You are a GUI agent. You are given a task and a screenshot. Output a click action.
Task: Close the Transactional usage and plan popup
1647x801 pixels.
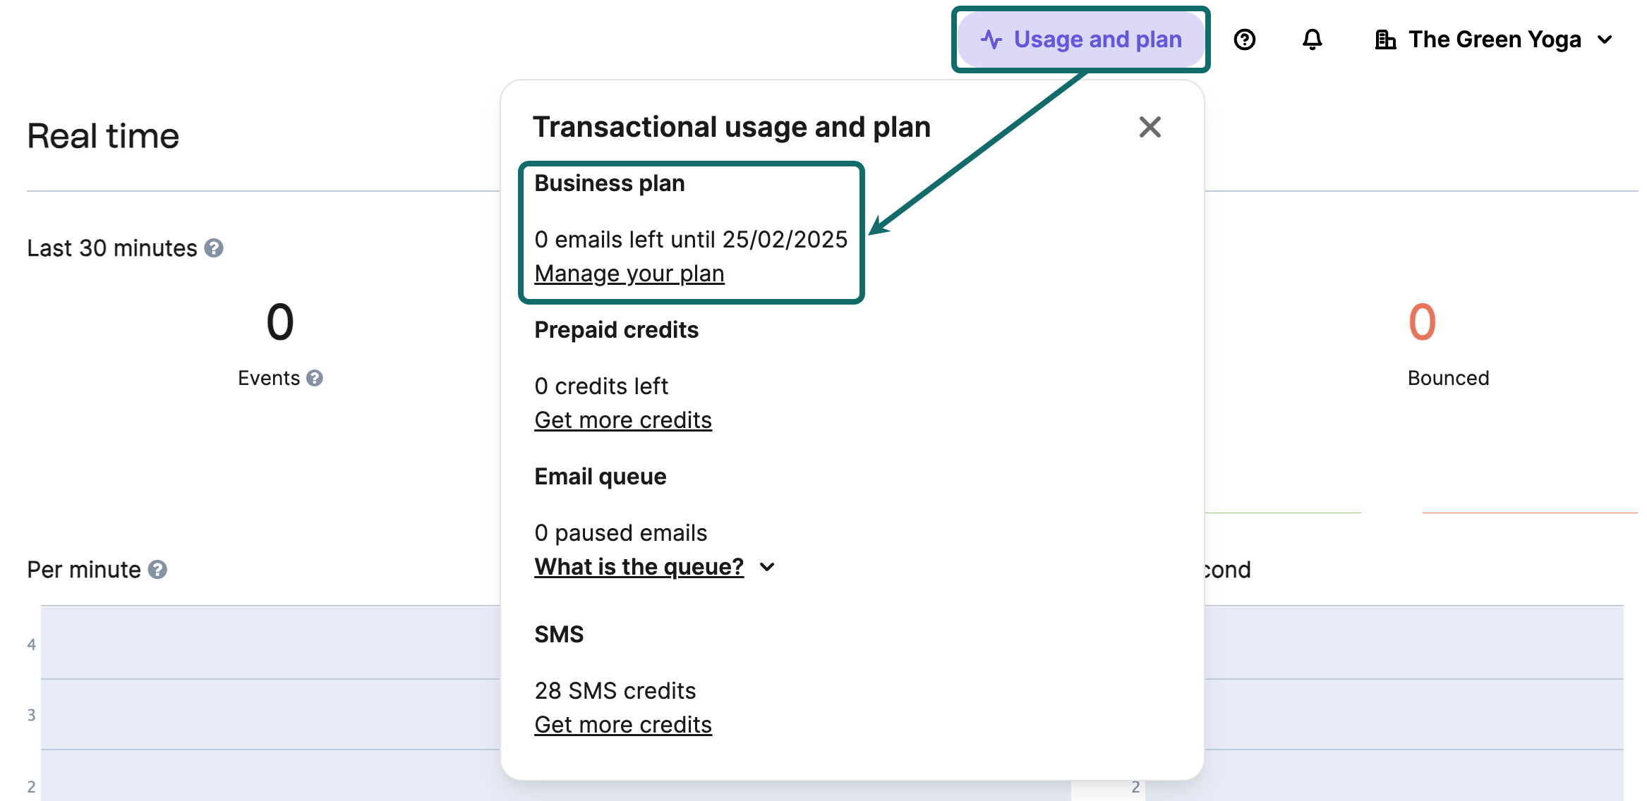click(1150, 128)
